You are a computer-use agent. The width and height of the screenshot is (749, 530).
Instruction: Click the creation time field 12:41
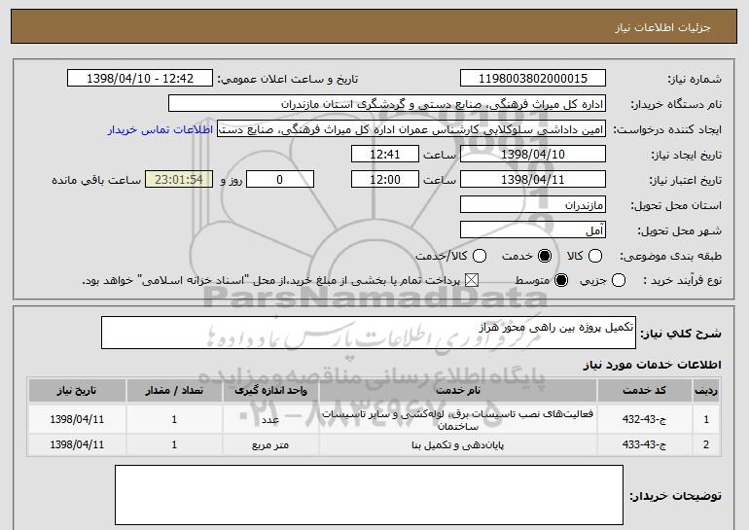[385, 155]
